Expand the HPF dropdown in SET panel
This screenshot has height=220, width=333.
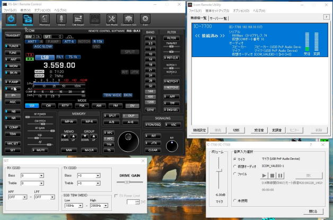(17, 197)
